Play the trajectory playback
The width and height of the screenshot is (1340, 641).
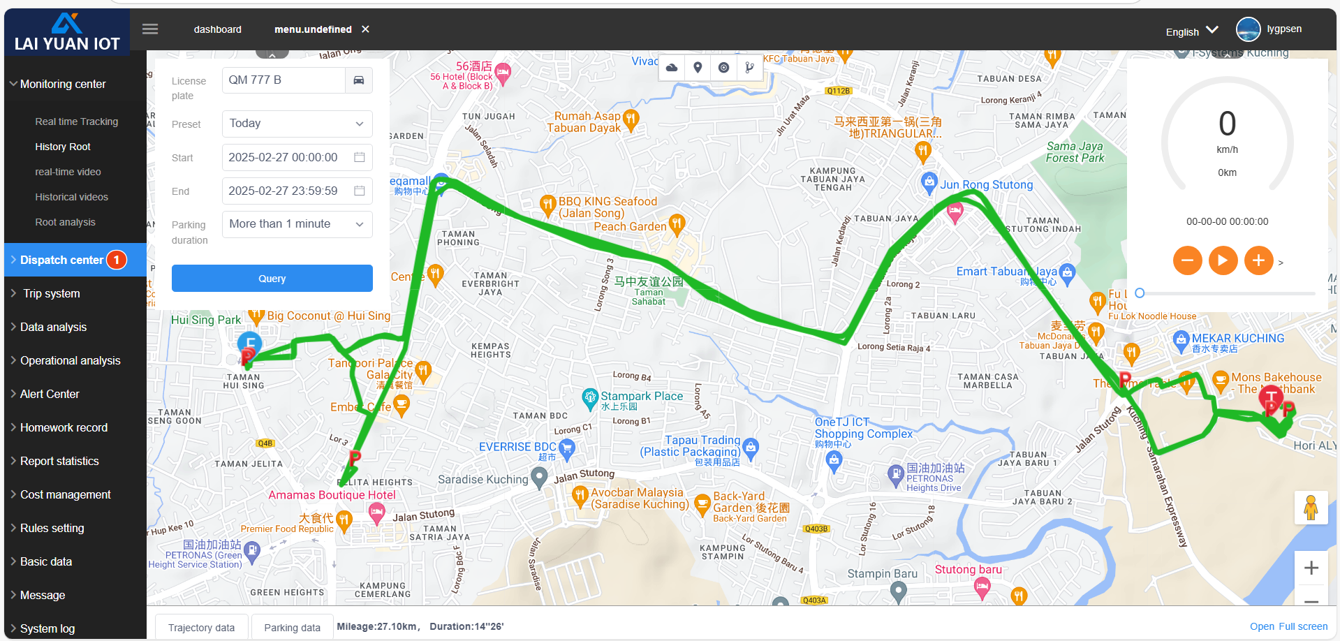[1223, 260]
